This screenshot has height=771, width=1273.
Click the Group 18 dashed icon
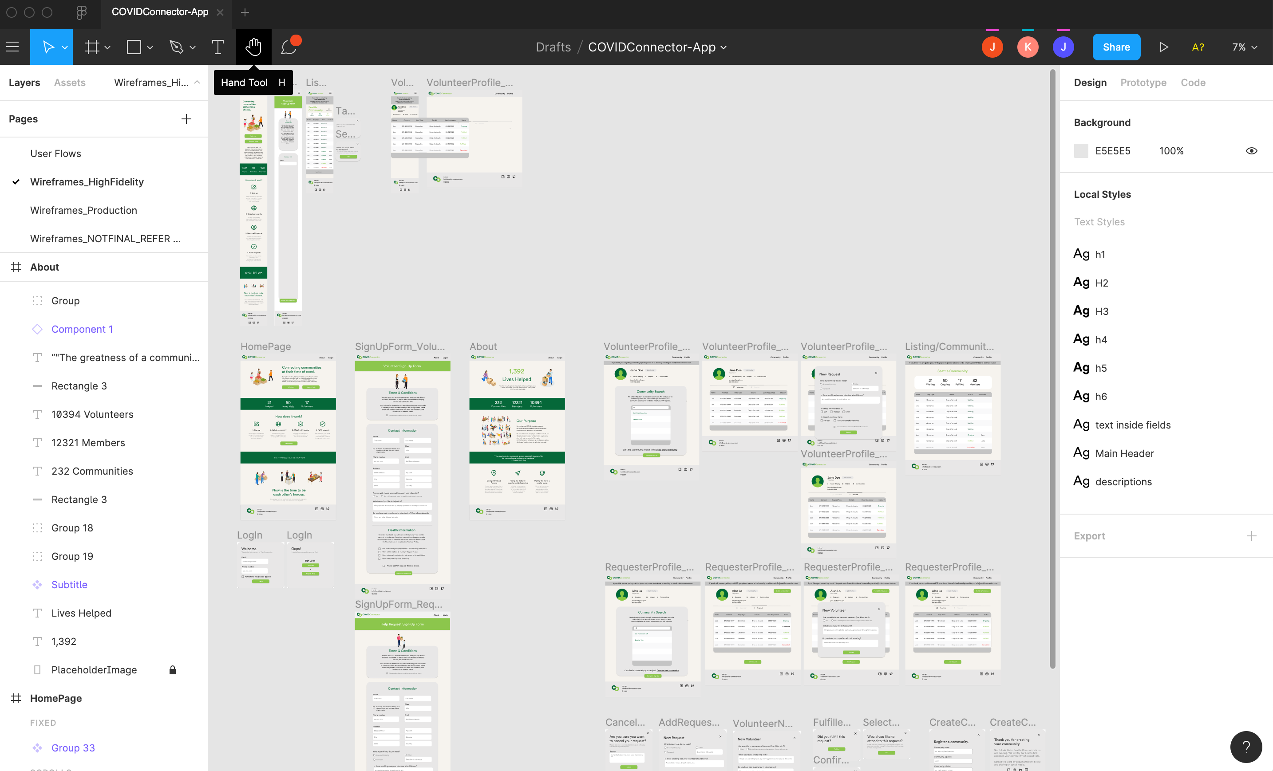[37, 528]
